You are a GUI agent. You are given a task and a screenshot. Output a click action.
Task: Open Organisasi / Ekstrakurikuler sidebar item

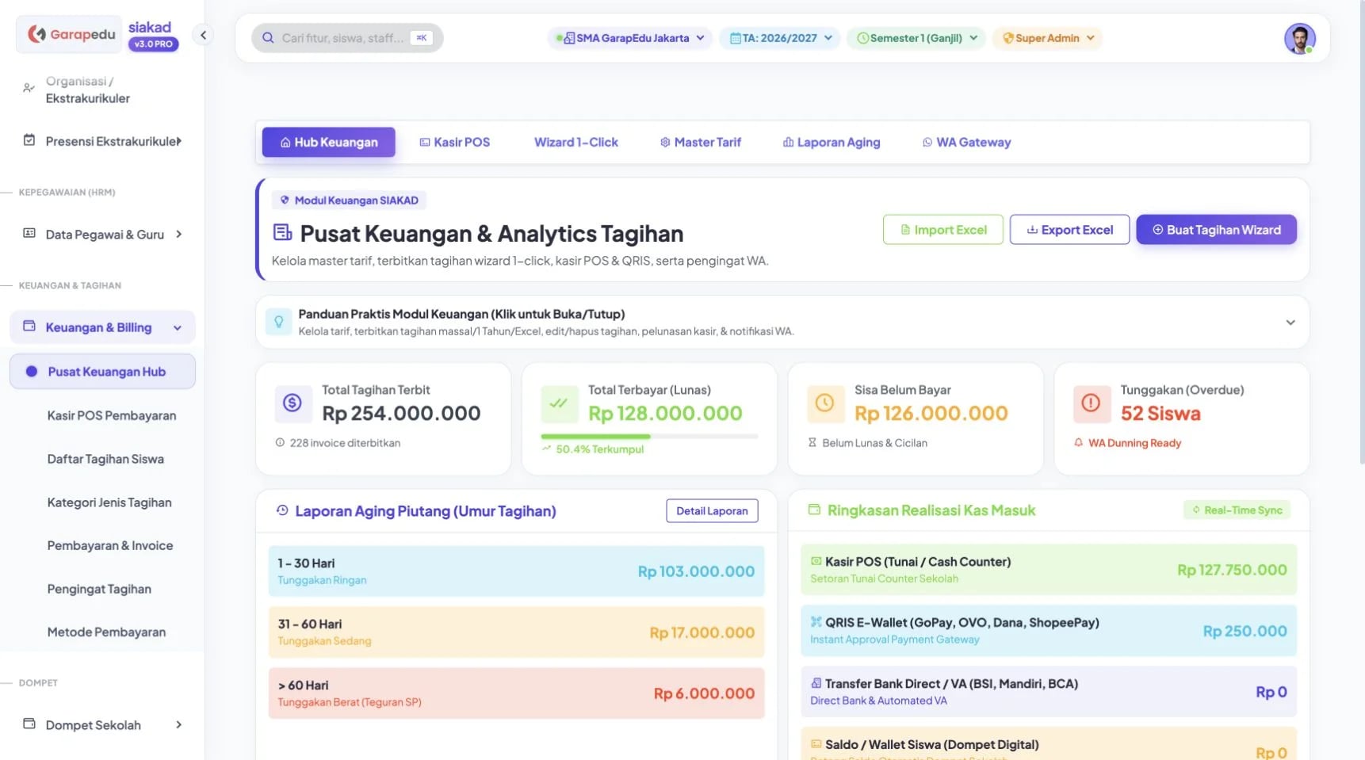(x=103, y=90)
